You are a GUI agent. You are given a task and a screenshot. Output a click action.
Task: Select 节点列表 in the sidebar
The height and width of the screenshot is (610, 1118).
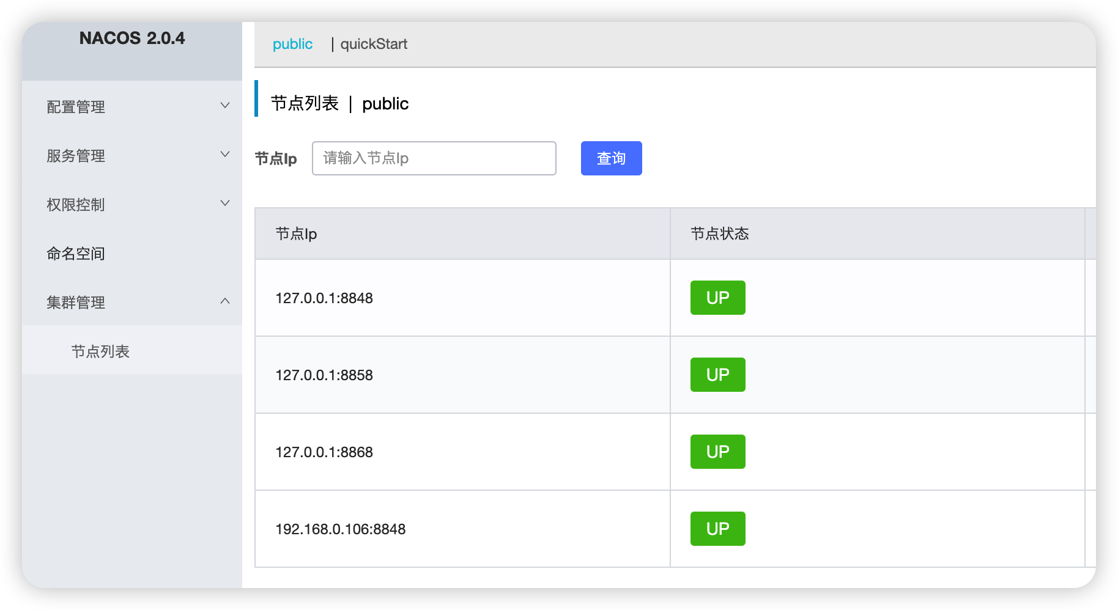(100, 351)
